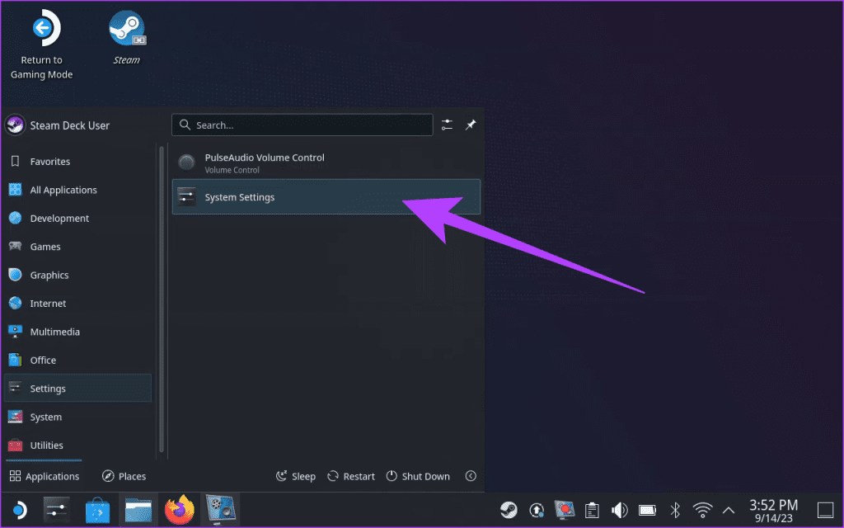Select Games category
This screenshot has width=844, height=528.
[78, 246]
